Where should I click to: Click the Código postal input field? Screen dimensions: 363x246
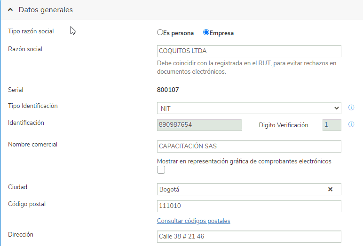click(249, 206)
